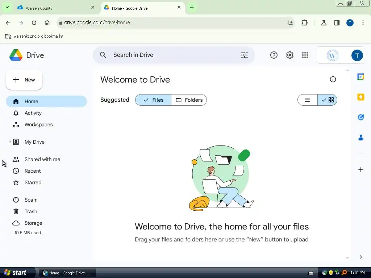Click the Search in Drive field
This screenshot has width=371, height=278.
174,55
